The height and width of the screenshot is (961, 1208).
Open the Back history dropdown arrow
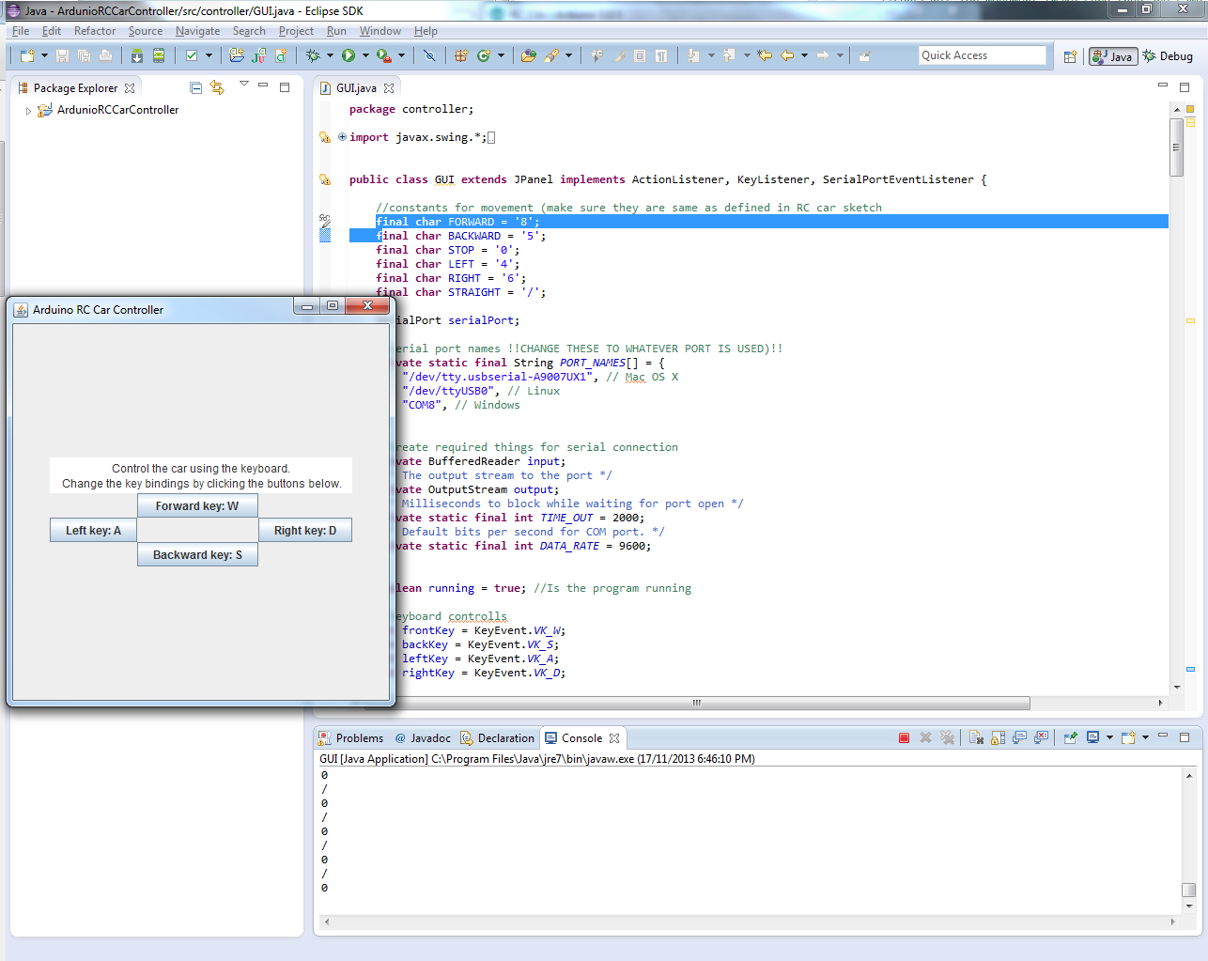[x=804, y=56]
